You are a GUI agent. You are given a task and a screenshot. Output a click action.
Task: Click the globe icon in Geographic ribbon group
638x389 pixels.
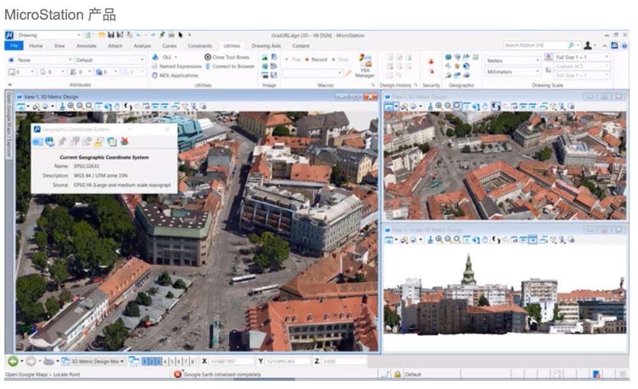[x=448, y=57]
